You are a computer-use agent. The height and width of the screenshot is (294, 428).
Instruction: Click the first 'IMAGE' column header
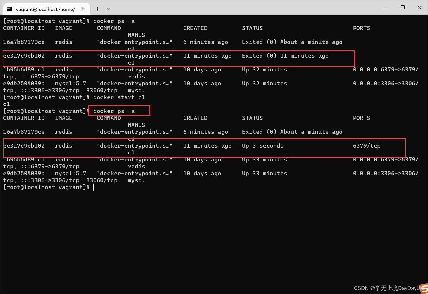63,28
